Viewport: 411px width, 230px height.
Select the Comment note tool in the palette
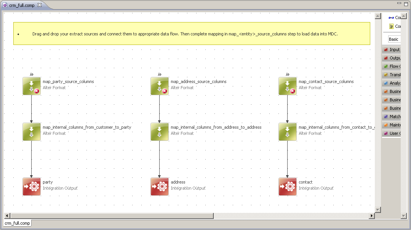point(394,26)
